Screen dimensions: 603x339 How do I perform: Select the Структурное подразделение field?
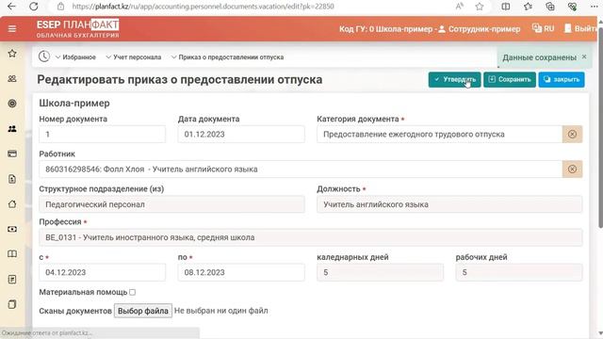pyautogui.click(x=171, y=204)
